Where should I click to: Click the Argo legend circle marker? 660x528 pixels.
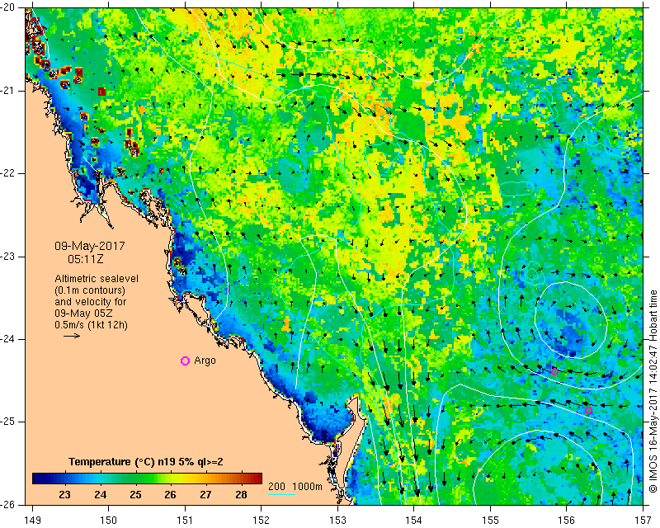point(185,361)
